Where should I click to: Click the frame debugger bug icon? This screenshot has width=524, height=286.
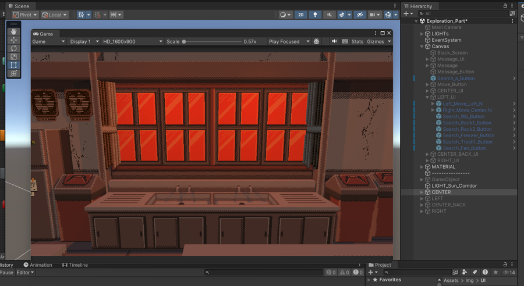click(316, 42)
